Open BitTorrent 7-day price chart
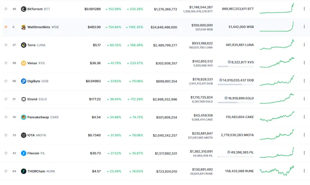This screenshot has width=310, height=185. [277, 8]
